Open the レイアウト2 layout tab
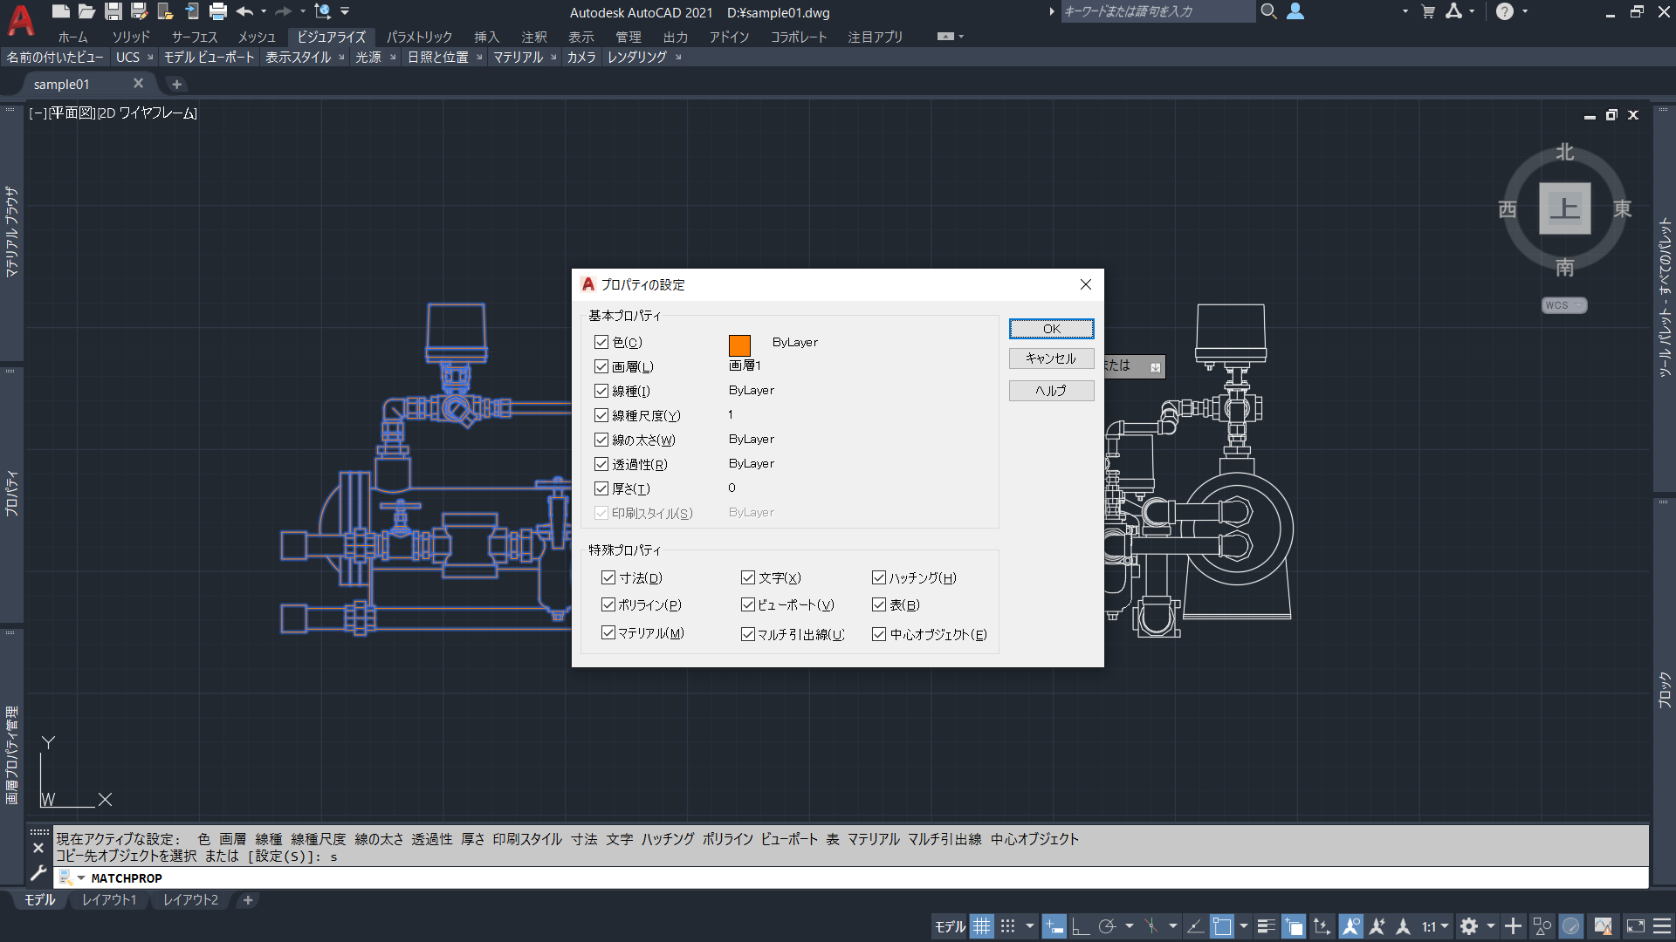Viewport: 1676px width, 942px height. (x=189, y=899)
